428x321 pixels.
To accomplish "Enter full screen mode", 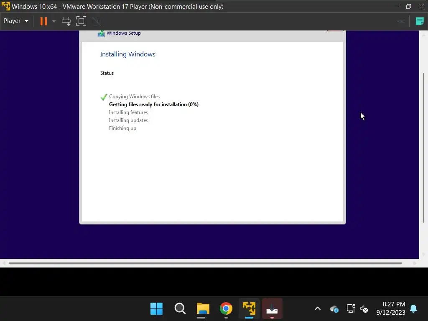I will [81, 21].
